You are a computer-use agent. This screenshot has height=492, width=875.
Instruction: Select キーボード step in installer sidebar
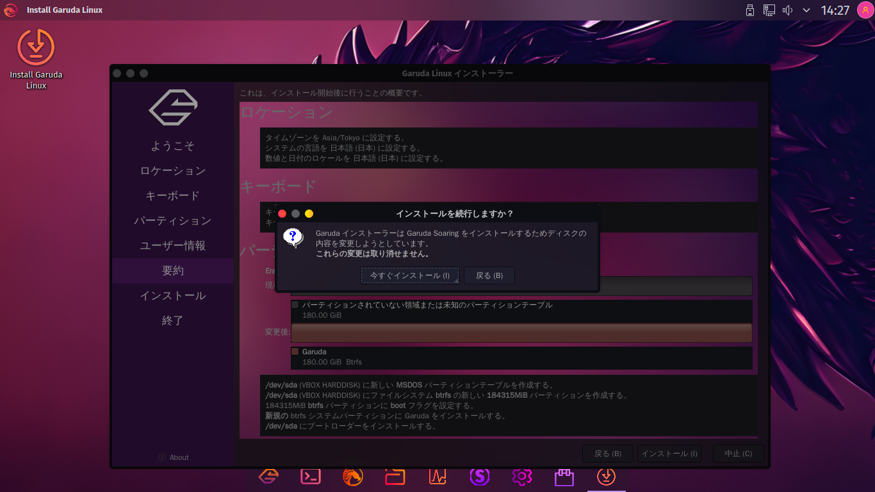coord(173,195)
